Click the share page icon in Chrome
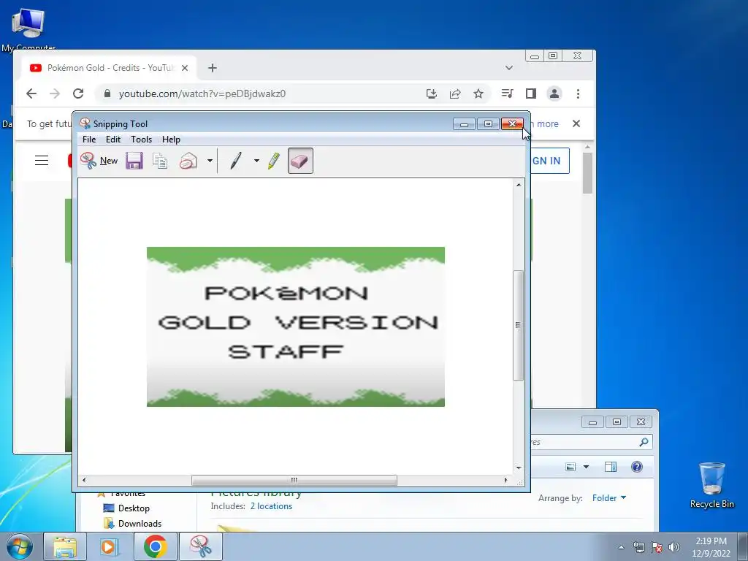 (455, 93)
